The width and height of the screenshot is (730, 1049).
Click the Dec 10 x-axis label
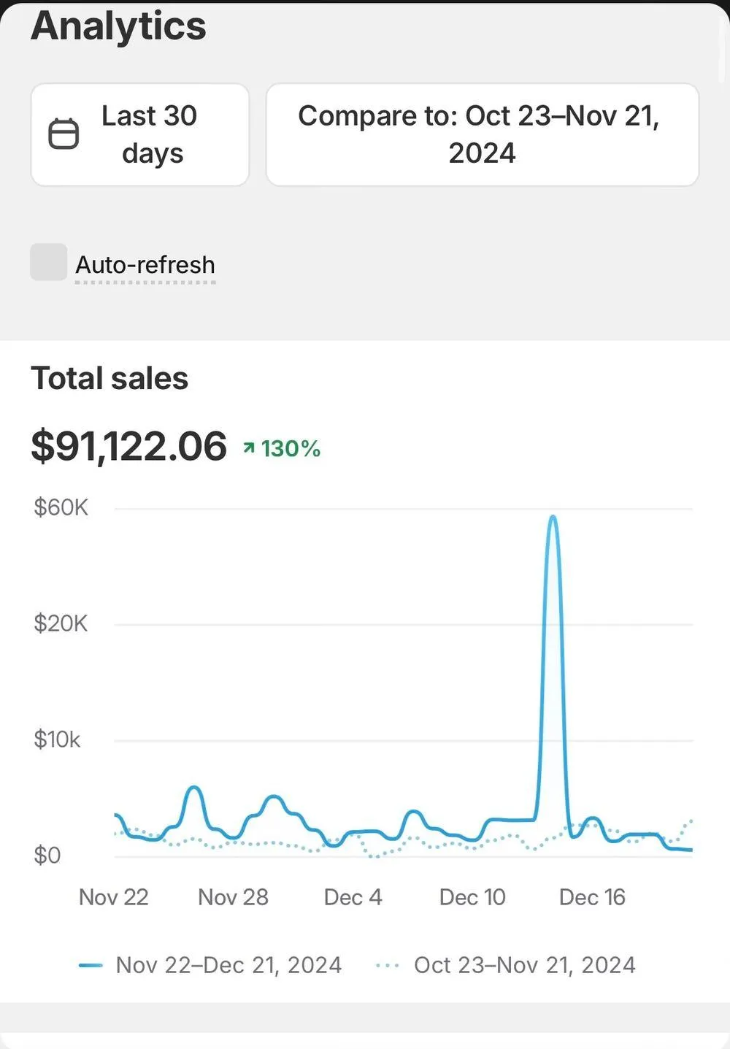pyautogui.click(x=472, y=896)
